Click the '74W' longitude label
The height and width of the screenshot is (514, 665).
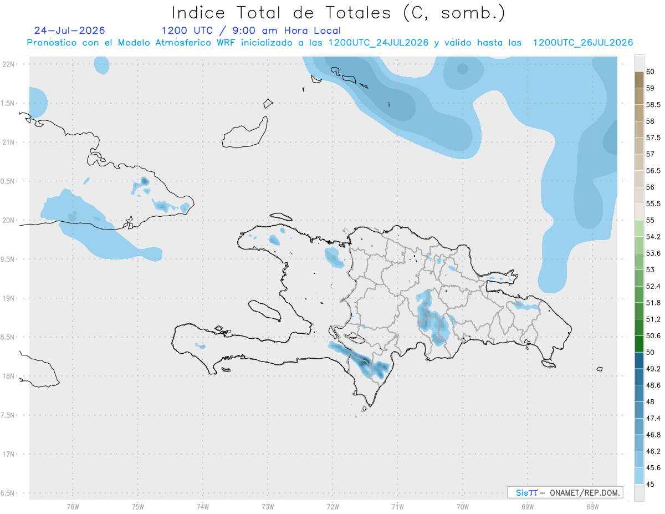click(x=203, y=507)
